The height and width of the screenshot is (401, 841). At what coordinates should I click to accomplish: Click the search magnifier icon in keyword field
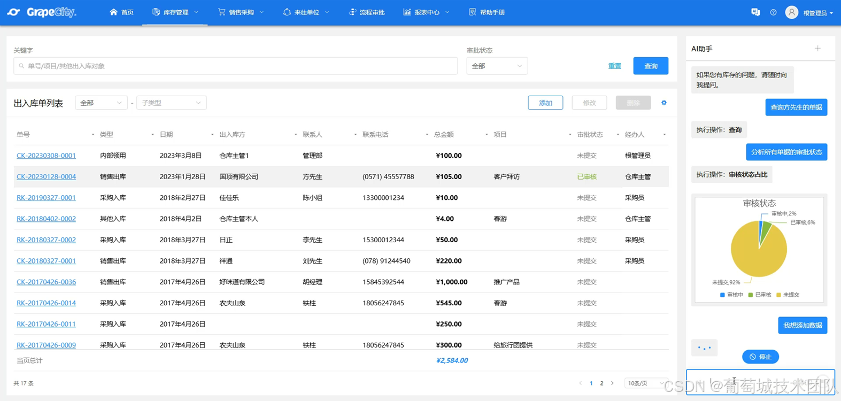[x=21, y=66]
